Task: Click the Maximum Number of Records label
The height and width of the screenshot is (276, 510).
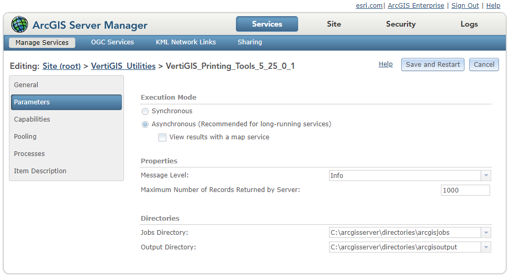Action: (221, 190)
